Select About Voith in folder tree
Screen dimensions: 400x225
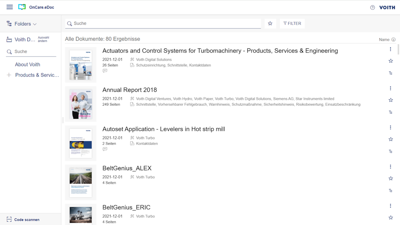coord(27,64)
